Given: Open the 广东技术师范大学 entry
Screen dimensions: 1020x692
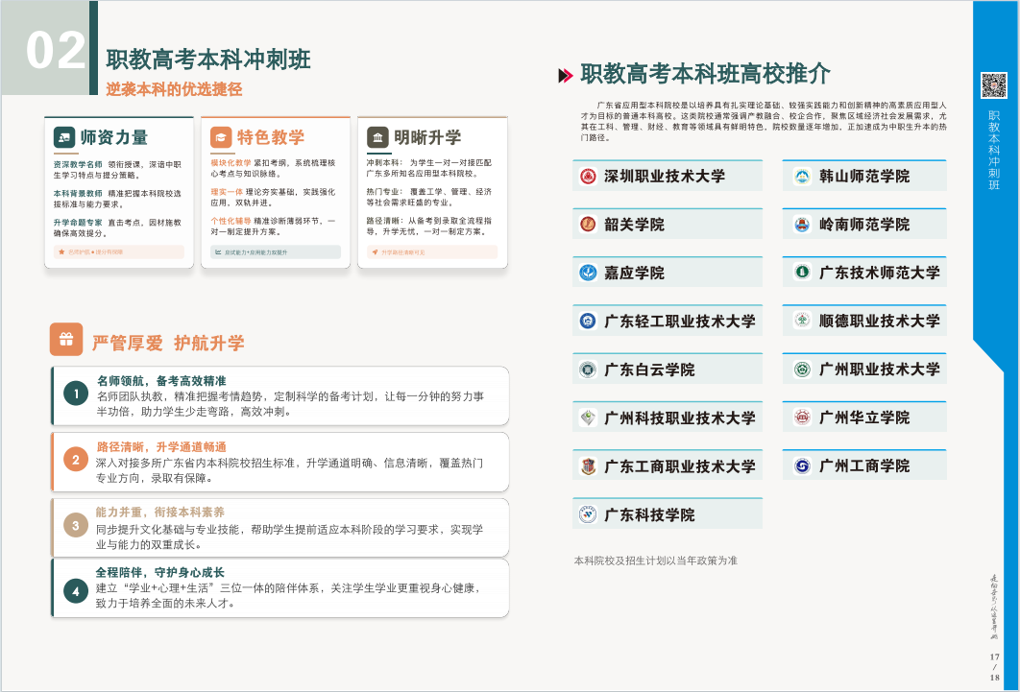Looking at the screenshot, I should [864, 273].
